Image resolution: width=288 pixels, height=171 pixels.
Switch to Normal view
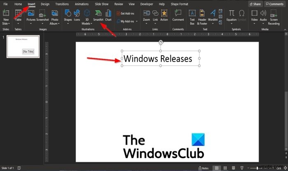[217, 168]
